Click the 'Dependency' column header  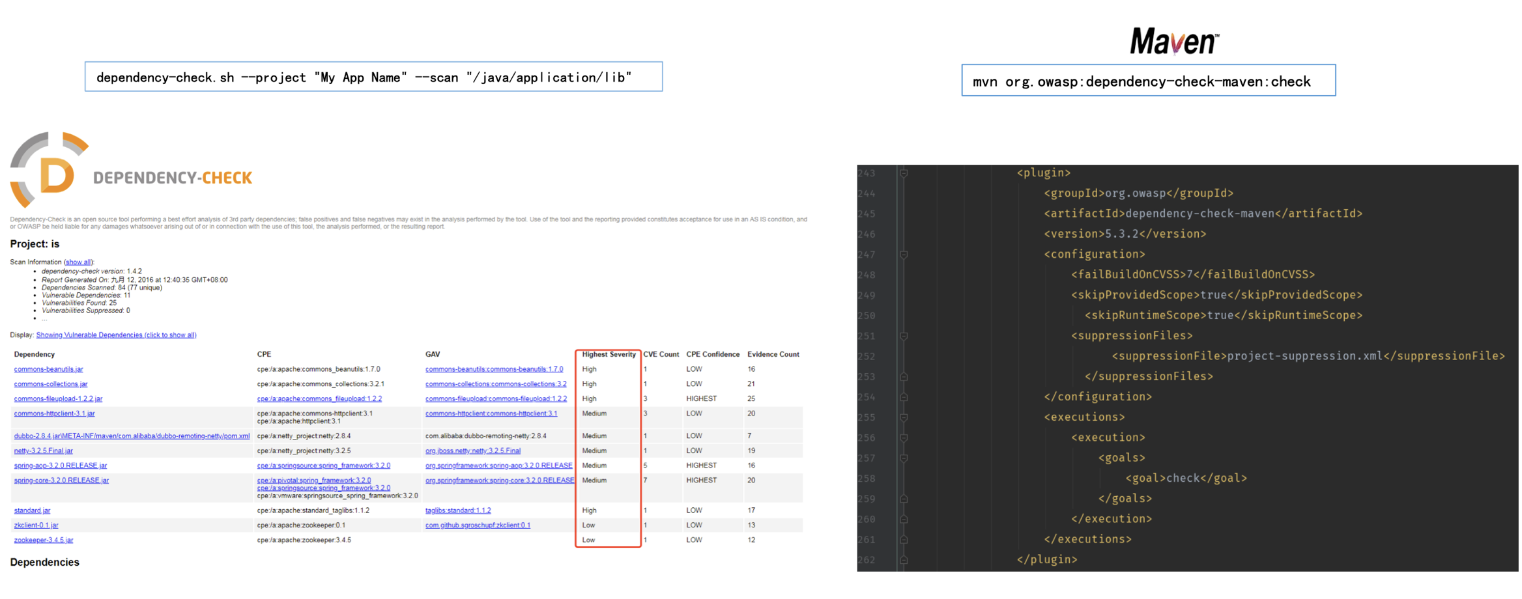[x=34, y=355]
